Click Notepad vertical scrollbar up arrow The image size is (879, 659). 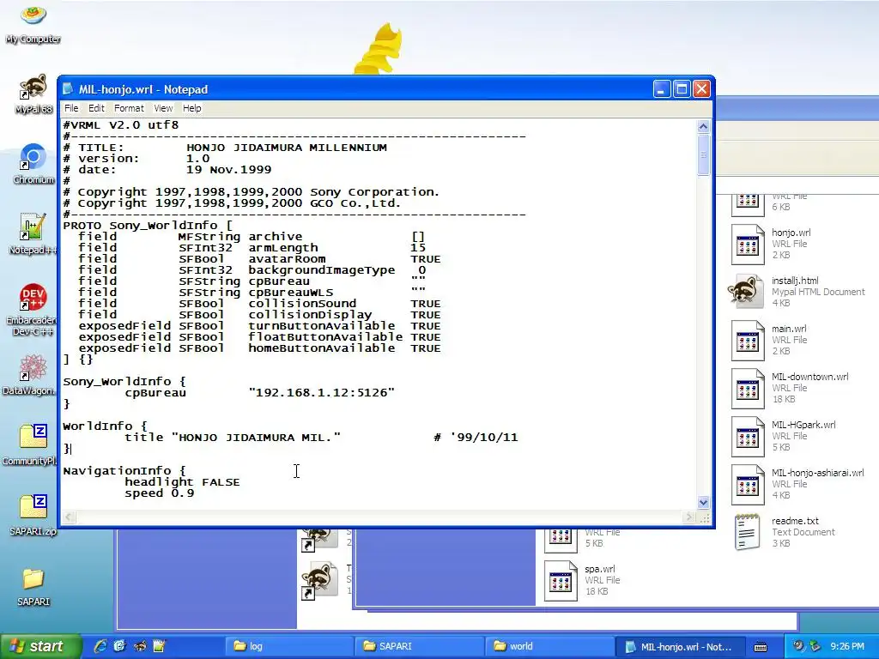pyautogui.click(x=704, y=126)
